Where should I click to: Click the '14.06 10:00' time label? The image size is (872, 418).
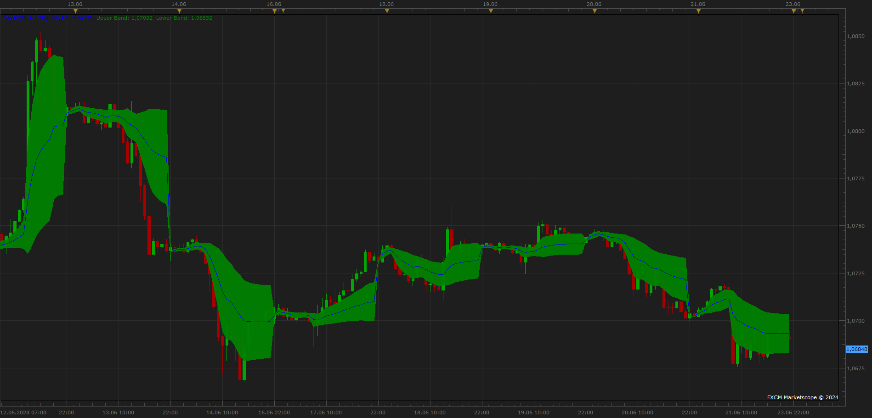tap(222, 412)
